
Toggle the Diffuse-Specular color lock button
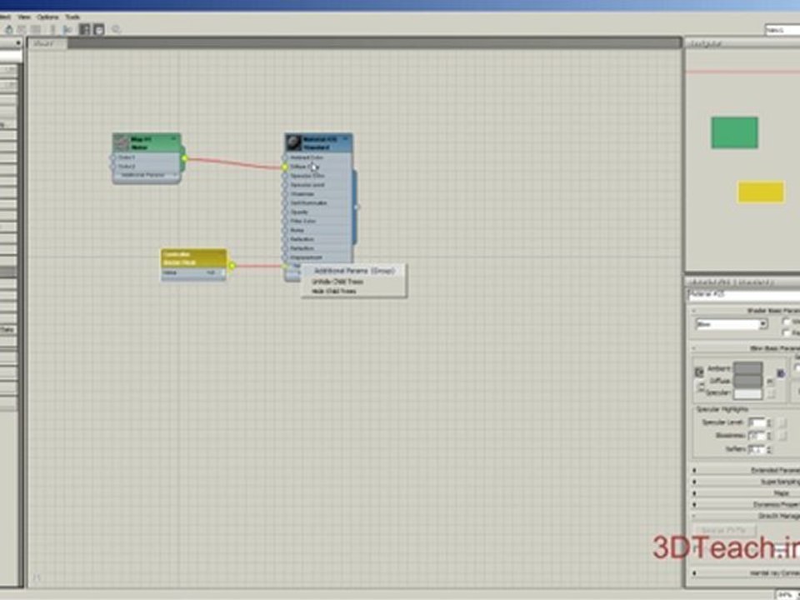coord(701,387)
